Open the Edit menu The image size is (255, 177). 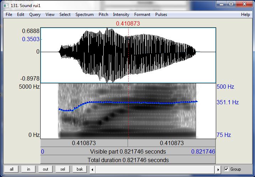point(21,15)
